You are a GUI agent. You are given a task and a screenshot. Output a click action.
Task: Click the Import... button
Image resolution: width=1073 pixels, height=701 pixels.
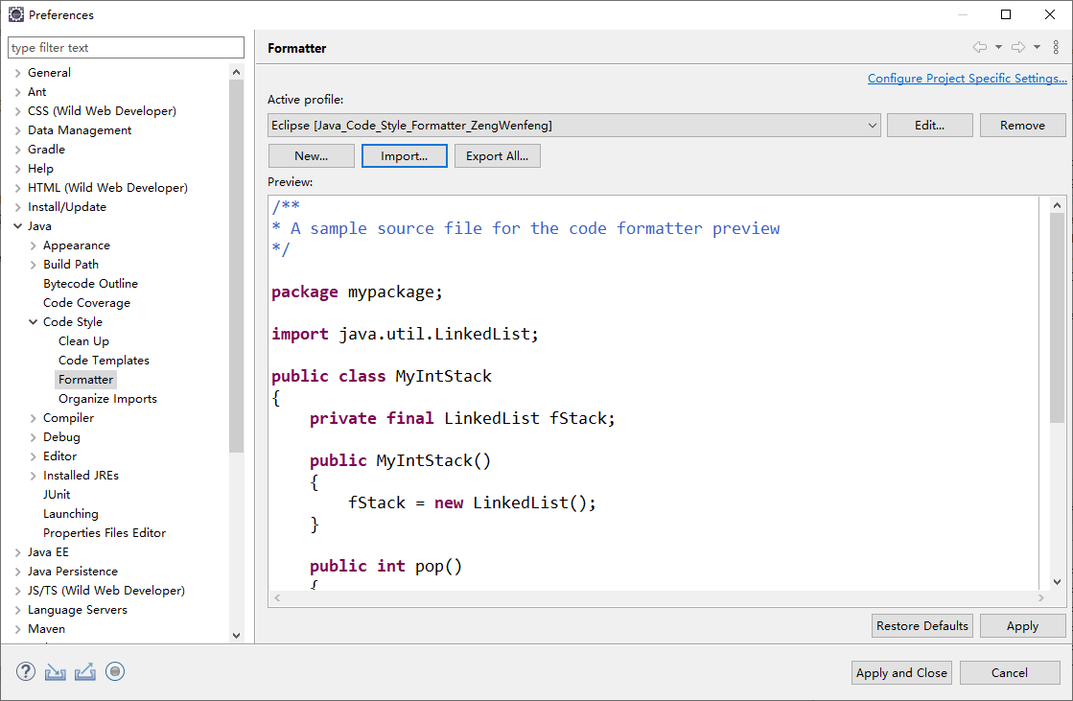click(x=405, y=156)
